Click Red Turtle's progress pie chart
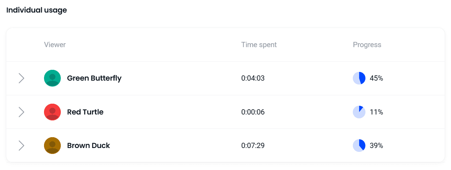451x170 pixels. 359,112
